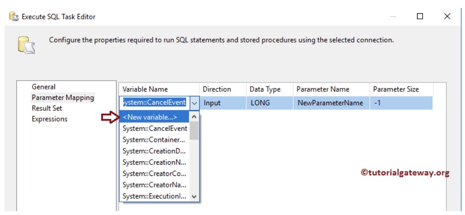Click the SQL task scroll icon beside description
465x215 pixels.
[26, 45]
